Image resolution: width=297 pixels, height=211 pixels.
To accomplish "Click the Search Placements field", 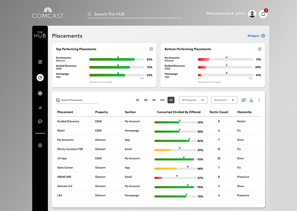I will [x=77, y=100].
